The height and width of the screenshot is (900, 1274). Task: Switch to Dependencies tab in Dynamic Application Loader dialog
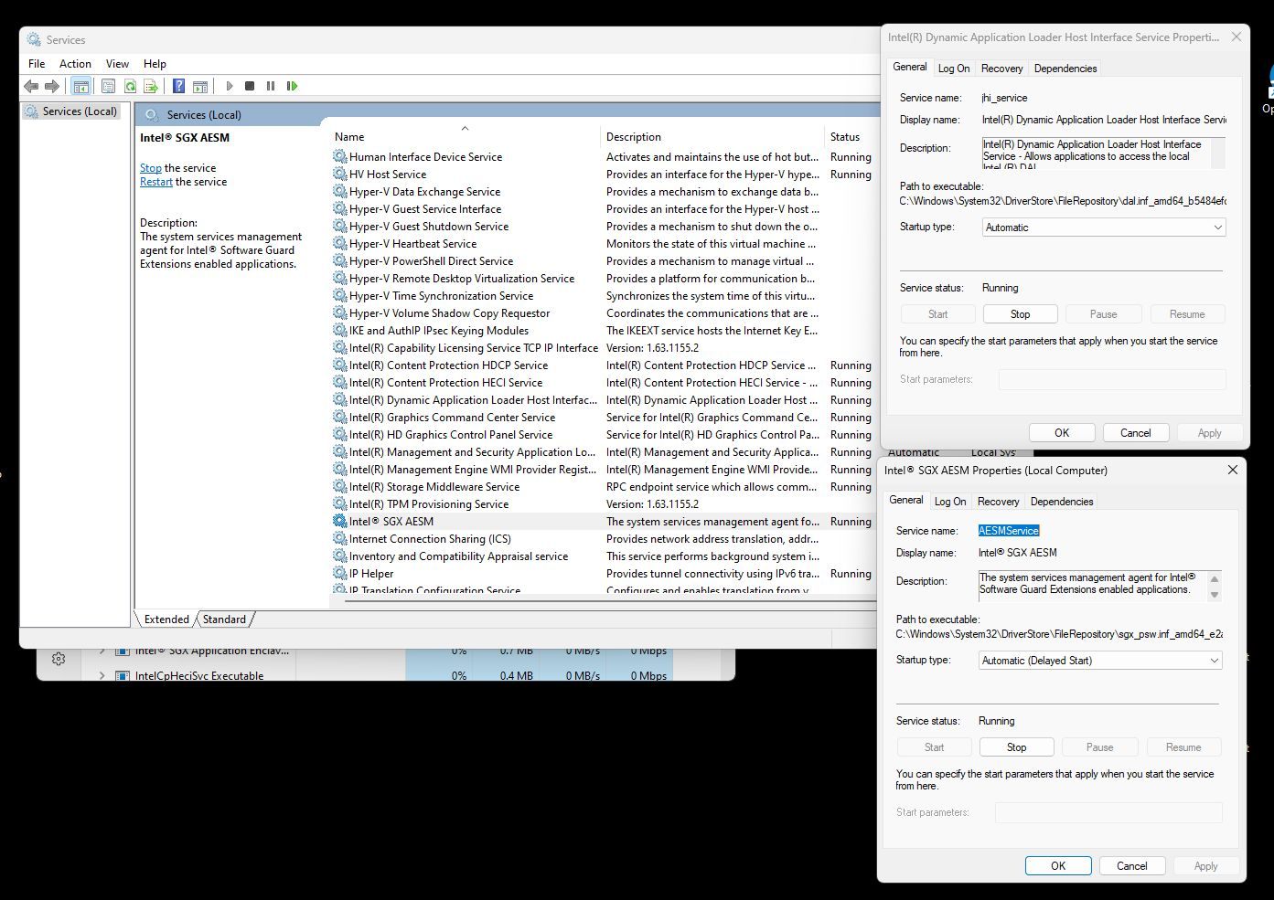coord(1065,69)
